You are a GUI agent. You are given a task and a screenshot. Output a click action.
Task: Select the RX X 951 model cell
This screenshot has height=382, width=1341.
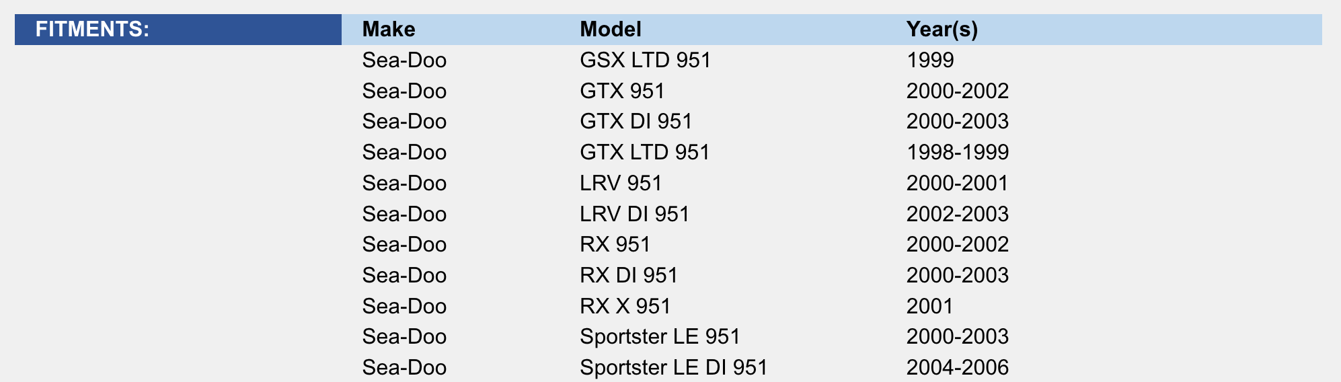pos(625,307)
